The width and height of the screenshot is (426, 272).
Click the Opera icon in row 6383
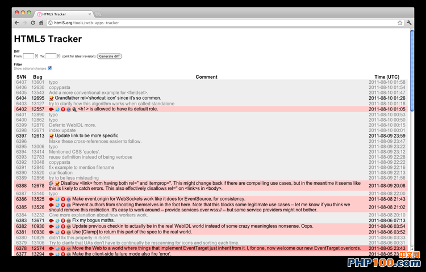click(62, 221)
